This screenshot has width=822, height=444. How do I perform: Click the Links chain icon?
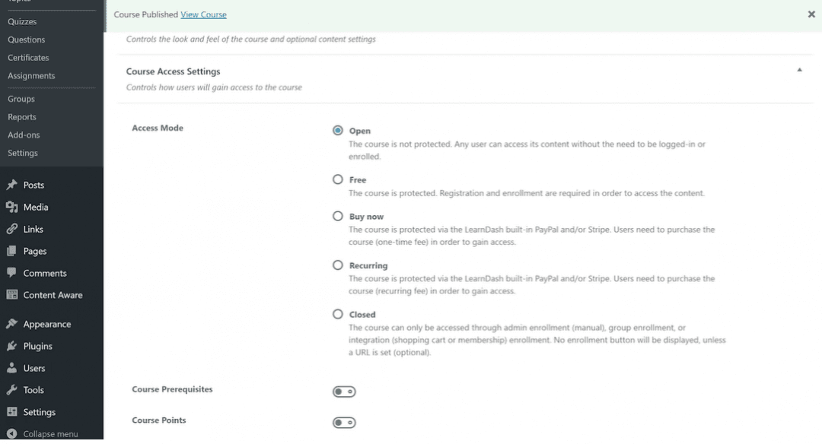[x=11, y=229]
